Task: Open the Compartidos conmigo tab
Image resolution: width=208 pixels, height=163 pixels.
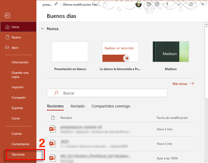Action: (111, 106)
